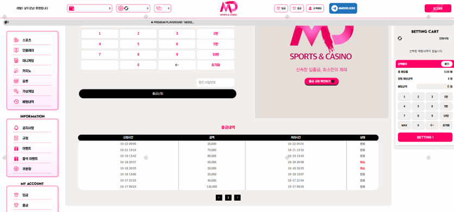
Task: Click the wallet balance icon in header
Action: pyautogui.click(x=72, y=8)
